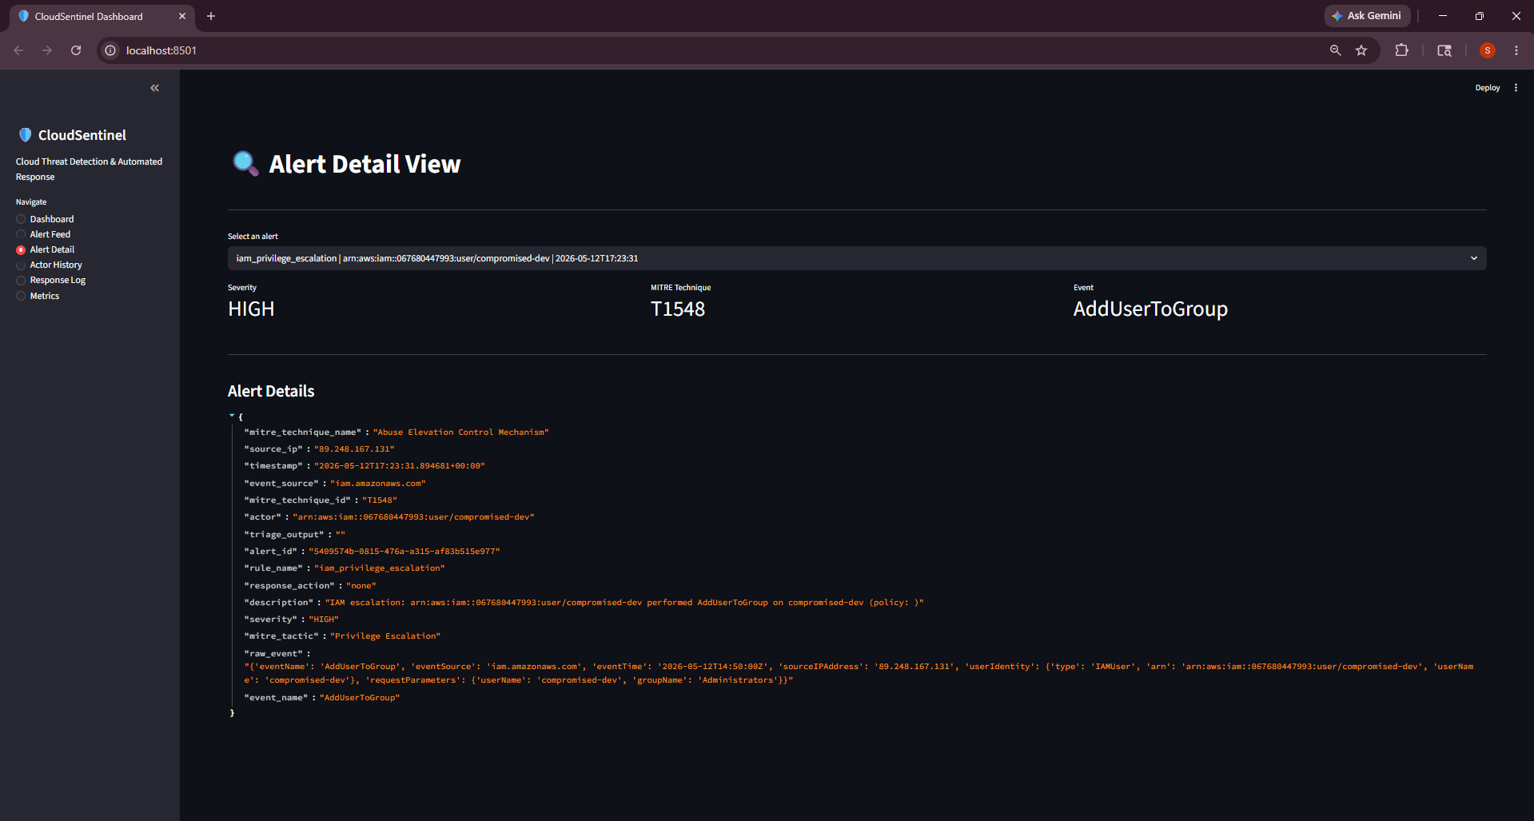
Task: Select the CloudSentinel Dashboard browser tab
Action: [x=102, y=17]
